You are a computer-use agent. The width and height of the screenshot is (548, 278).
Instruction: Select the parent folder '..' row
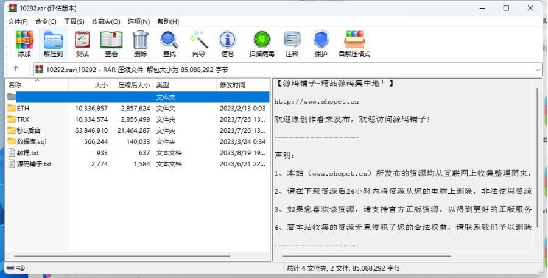tap(138, 97)
